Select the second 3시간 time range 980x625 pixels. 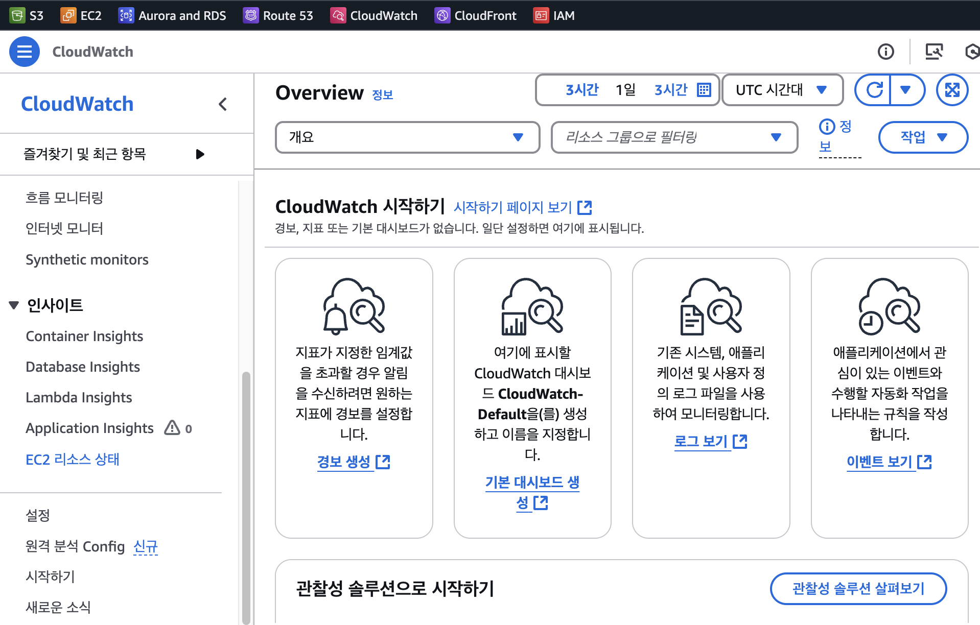coord(671,90)
